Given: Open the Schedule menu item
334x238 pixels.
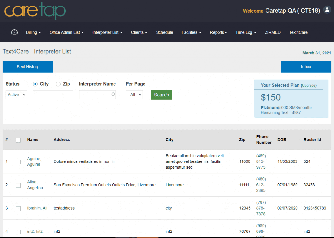Looking at the screenshot, I should [x=164, y=33].
